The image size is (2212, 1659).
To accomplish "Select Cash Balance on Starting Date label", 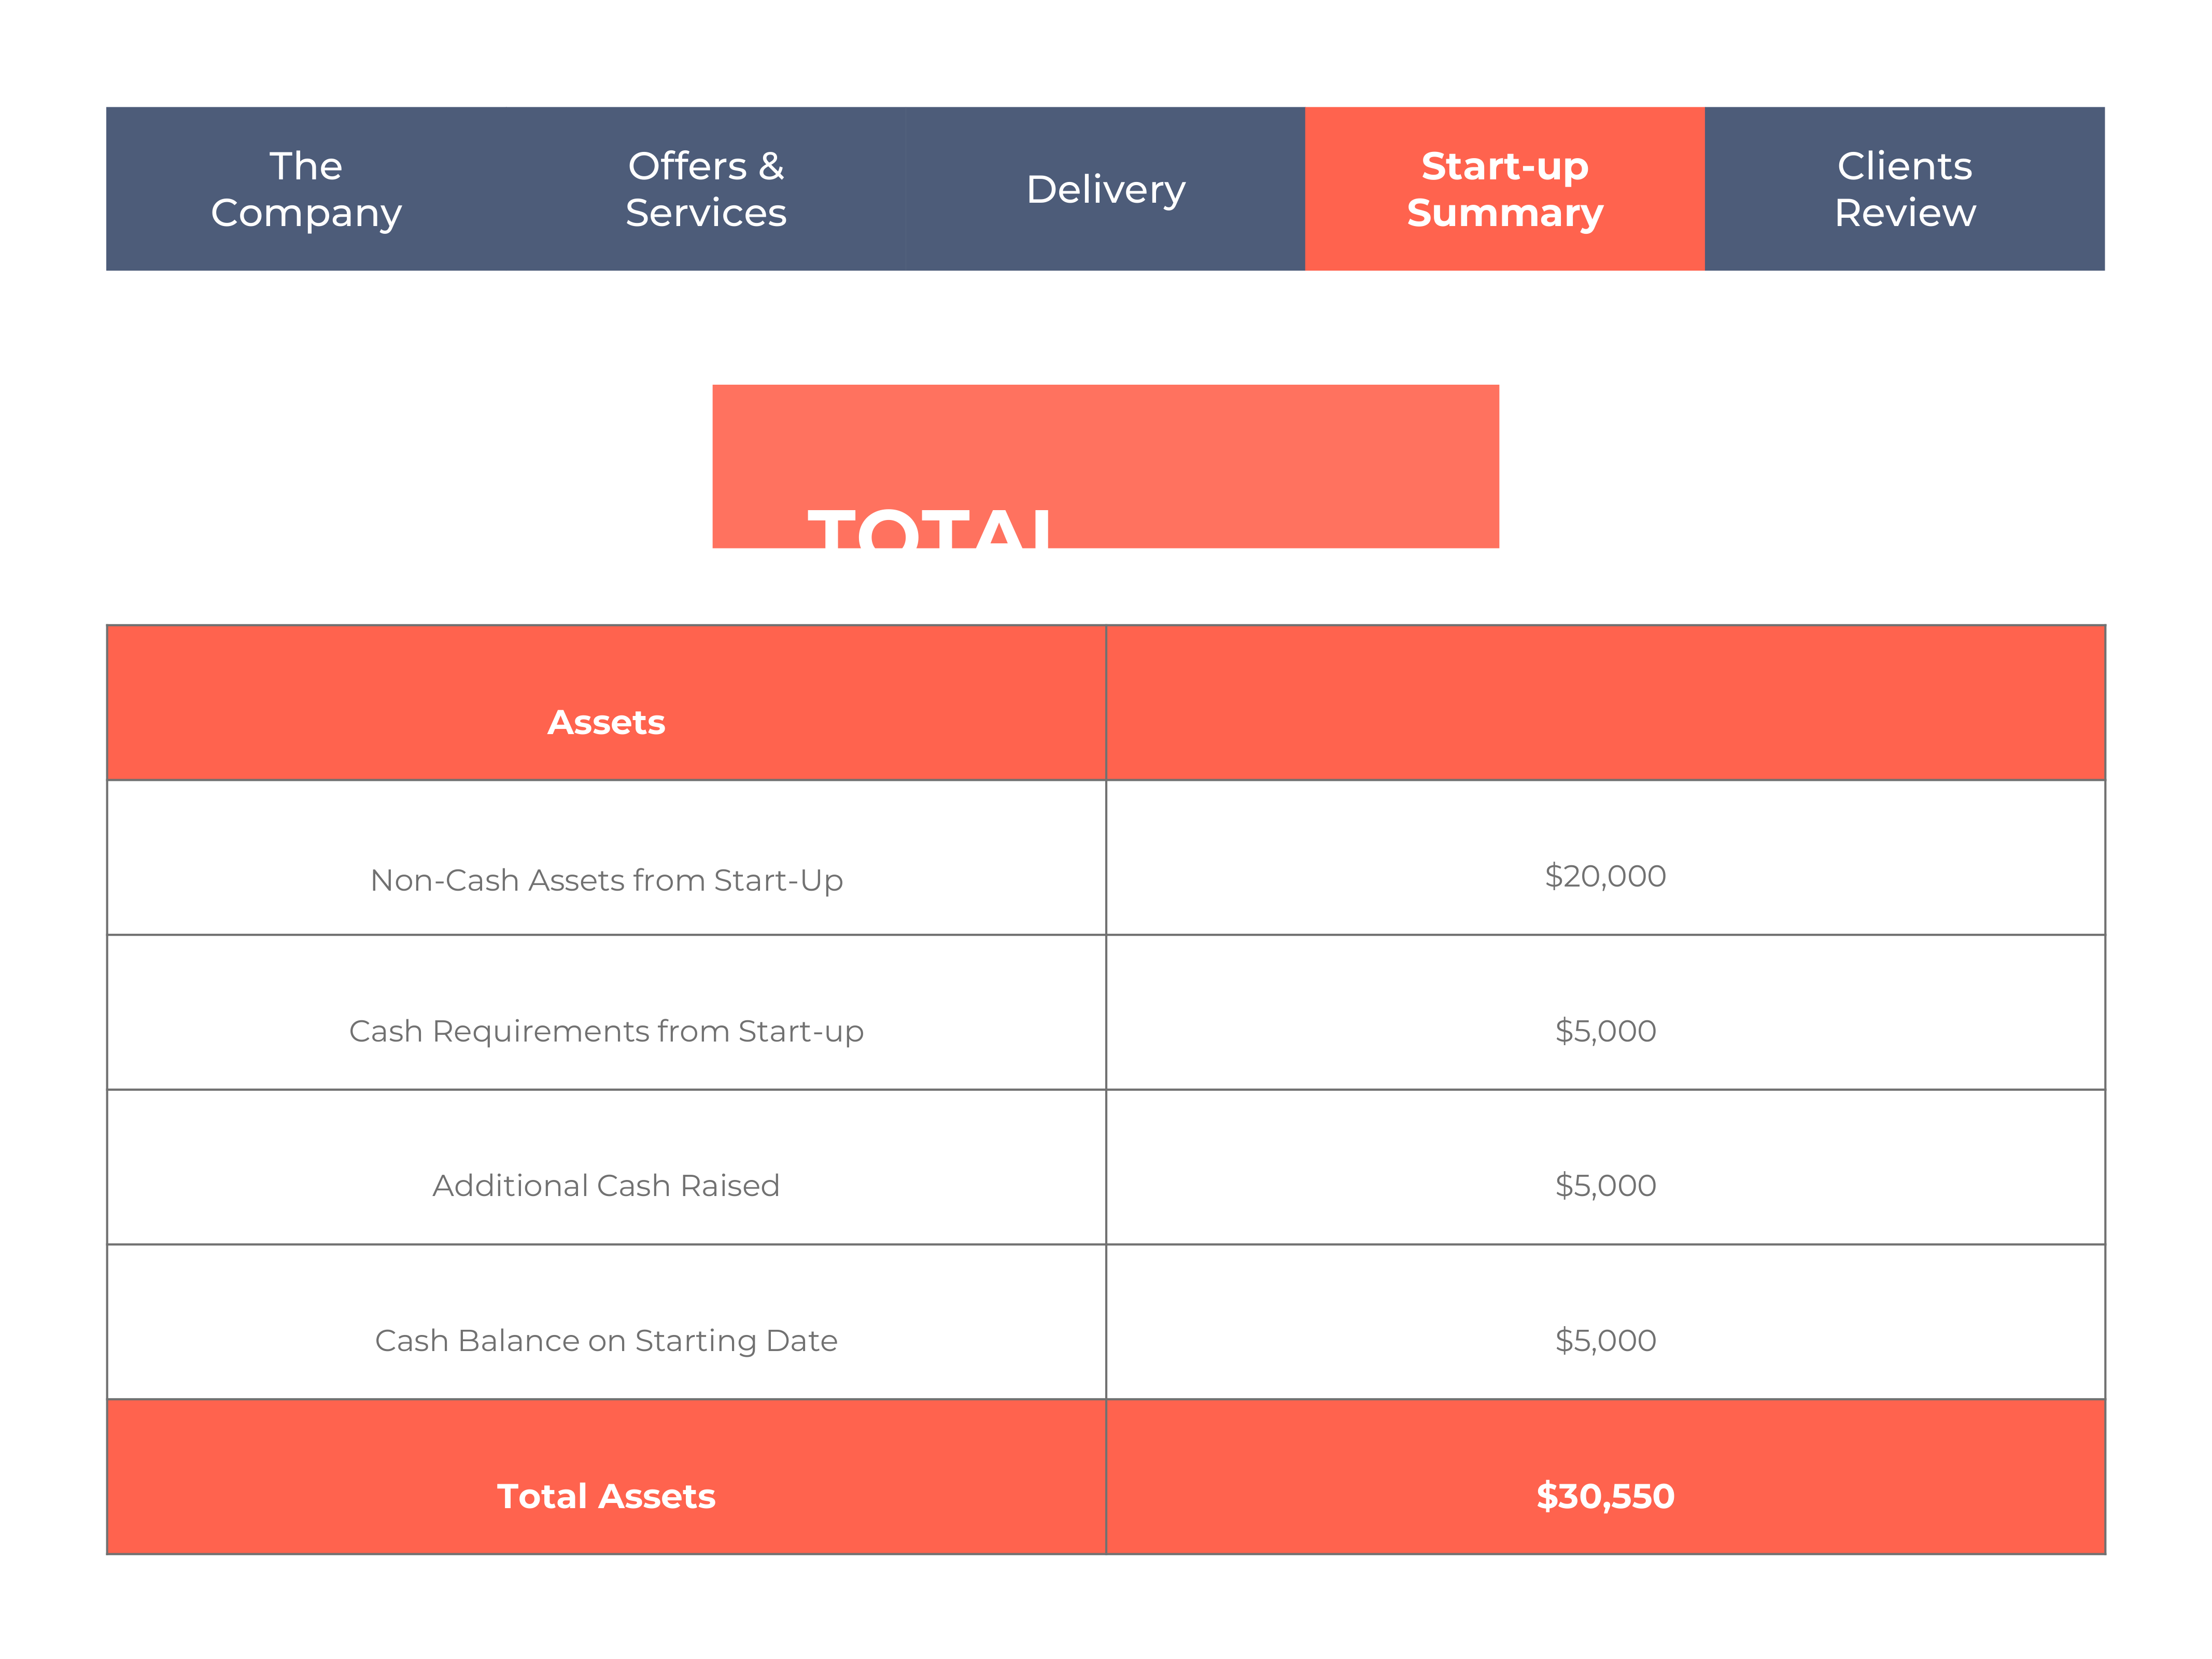I will 606,1341.
